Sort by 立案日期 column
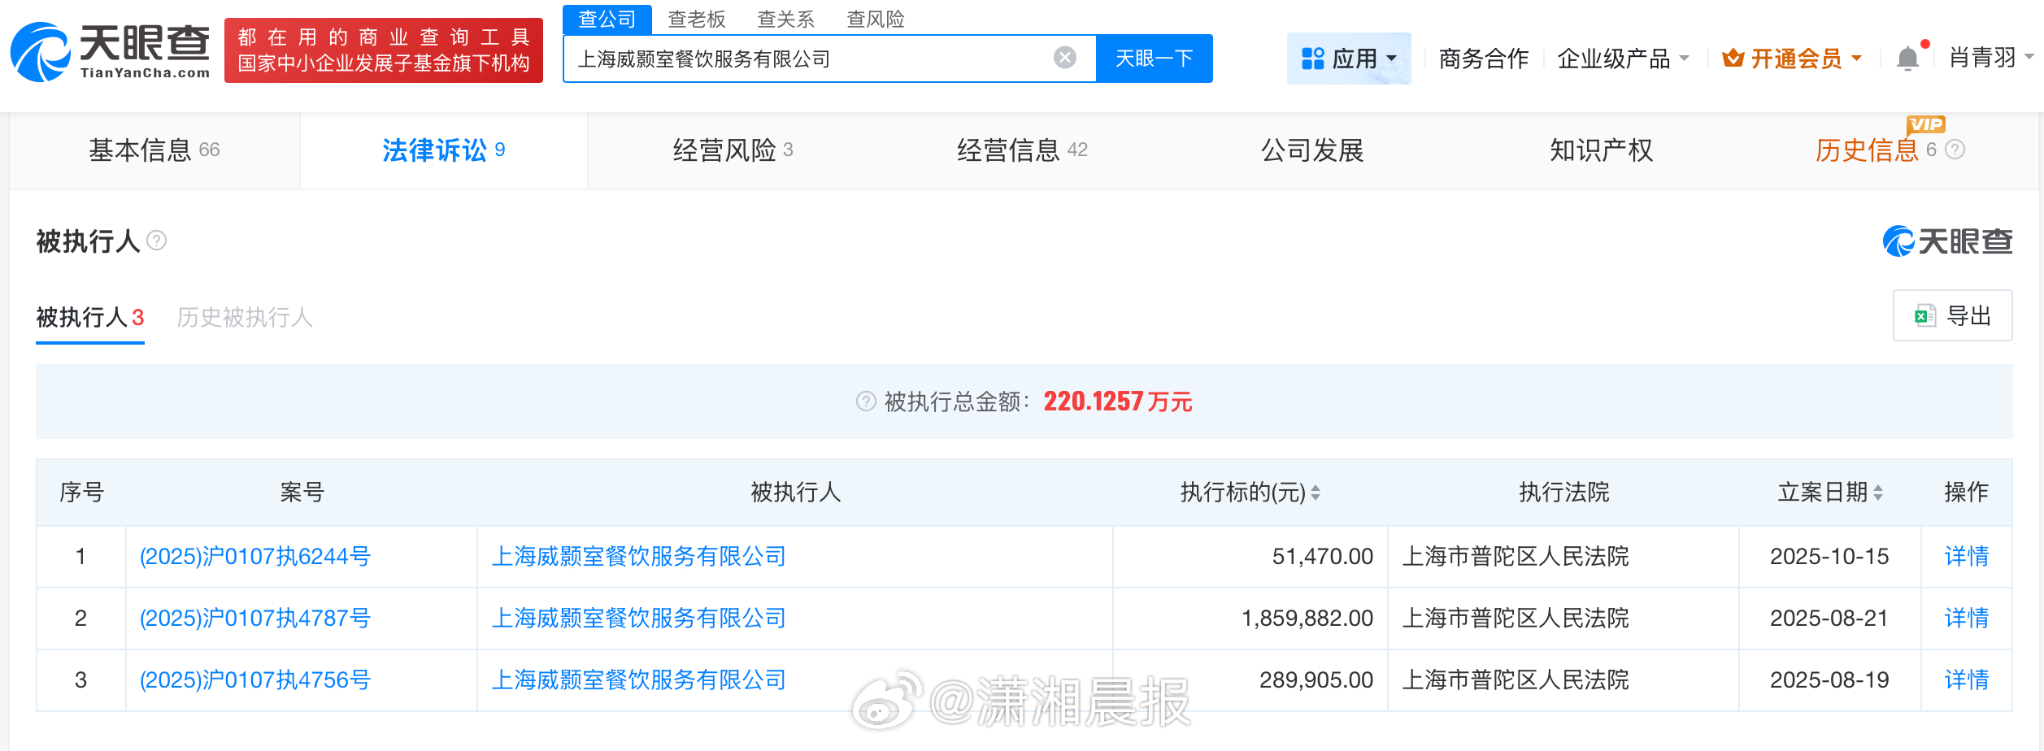Screen dimensions: 2044x751 click(1877, 493)
